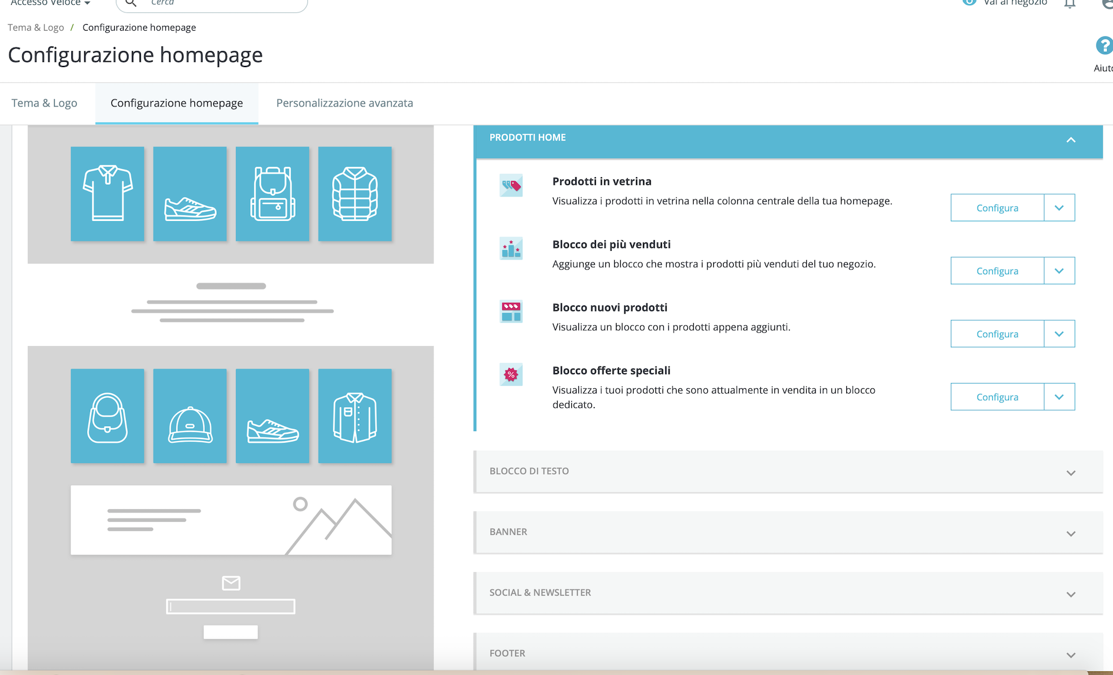
Task: Go to Tema & Logo breadcrumb link
Action: pyautogui.click(x=36, y=28)
